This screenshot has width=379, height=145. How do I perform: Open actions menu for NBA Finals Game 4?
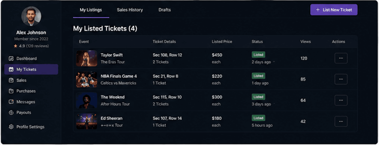341,79
